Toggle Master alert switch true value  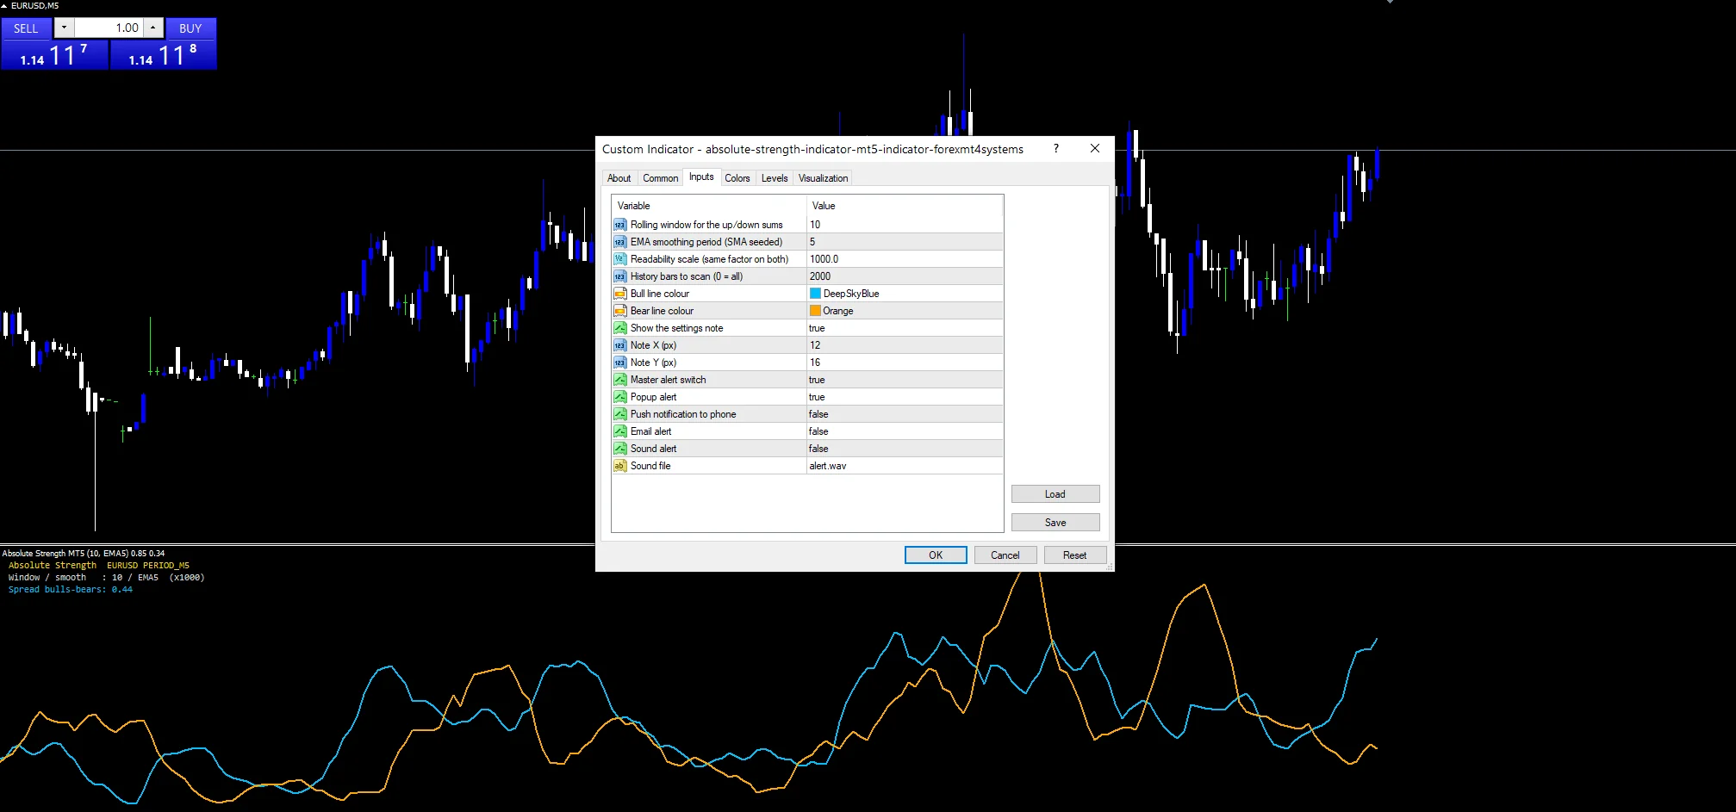click(905, 380)
